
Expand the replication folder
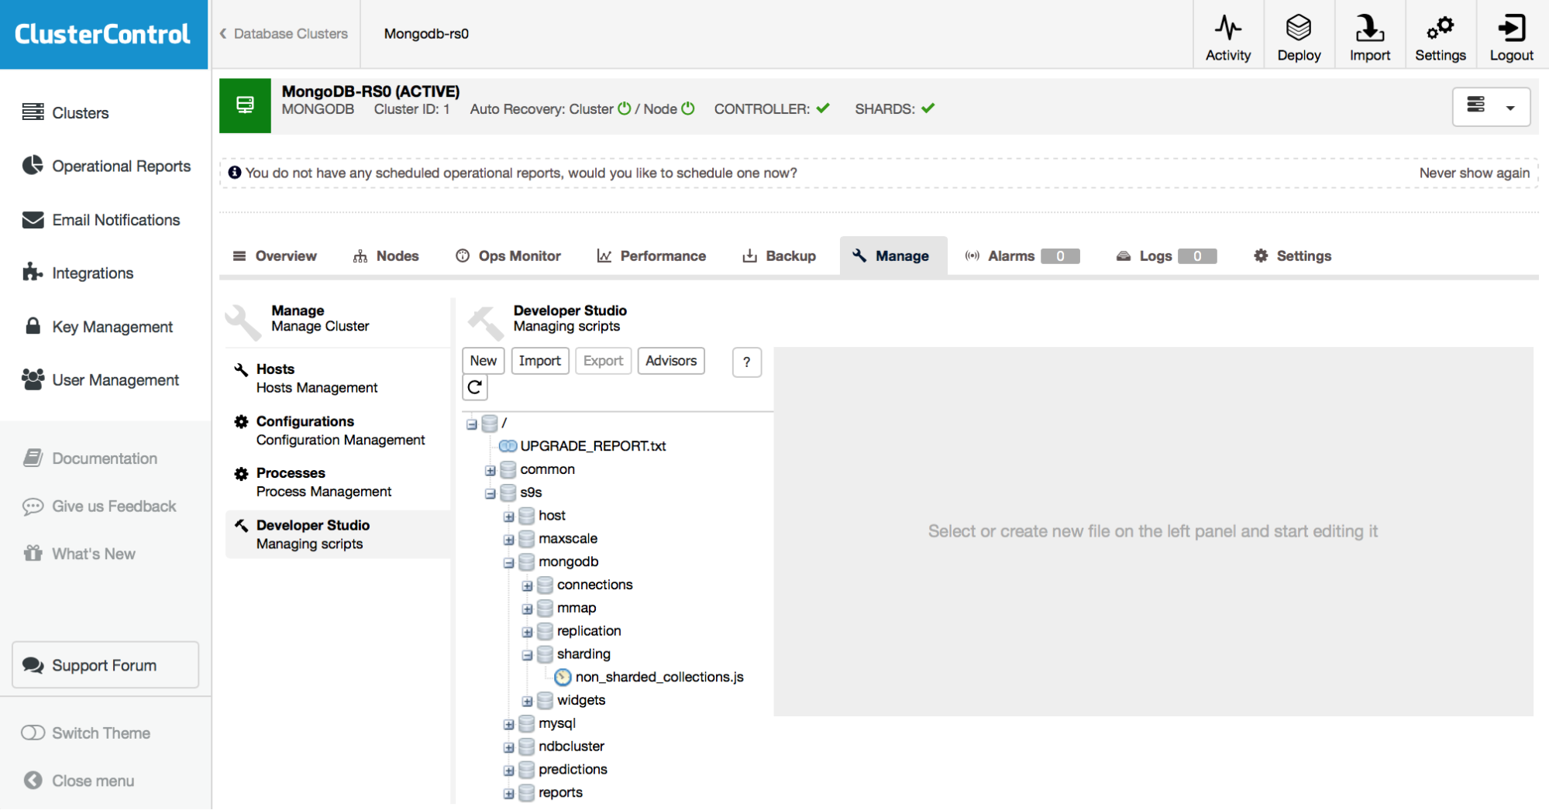[527, 632]
